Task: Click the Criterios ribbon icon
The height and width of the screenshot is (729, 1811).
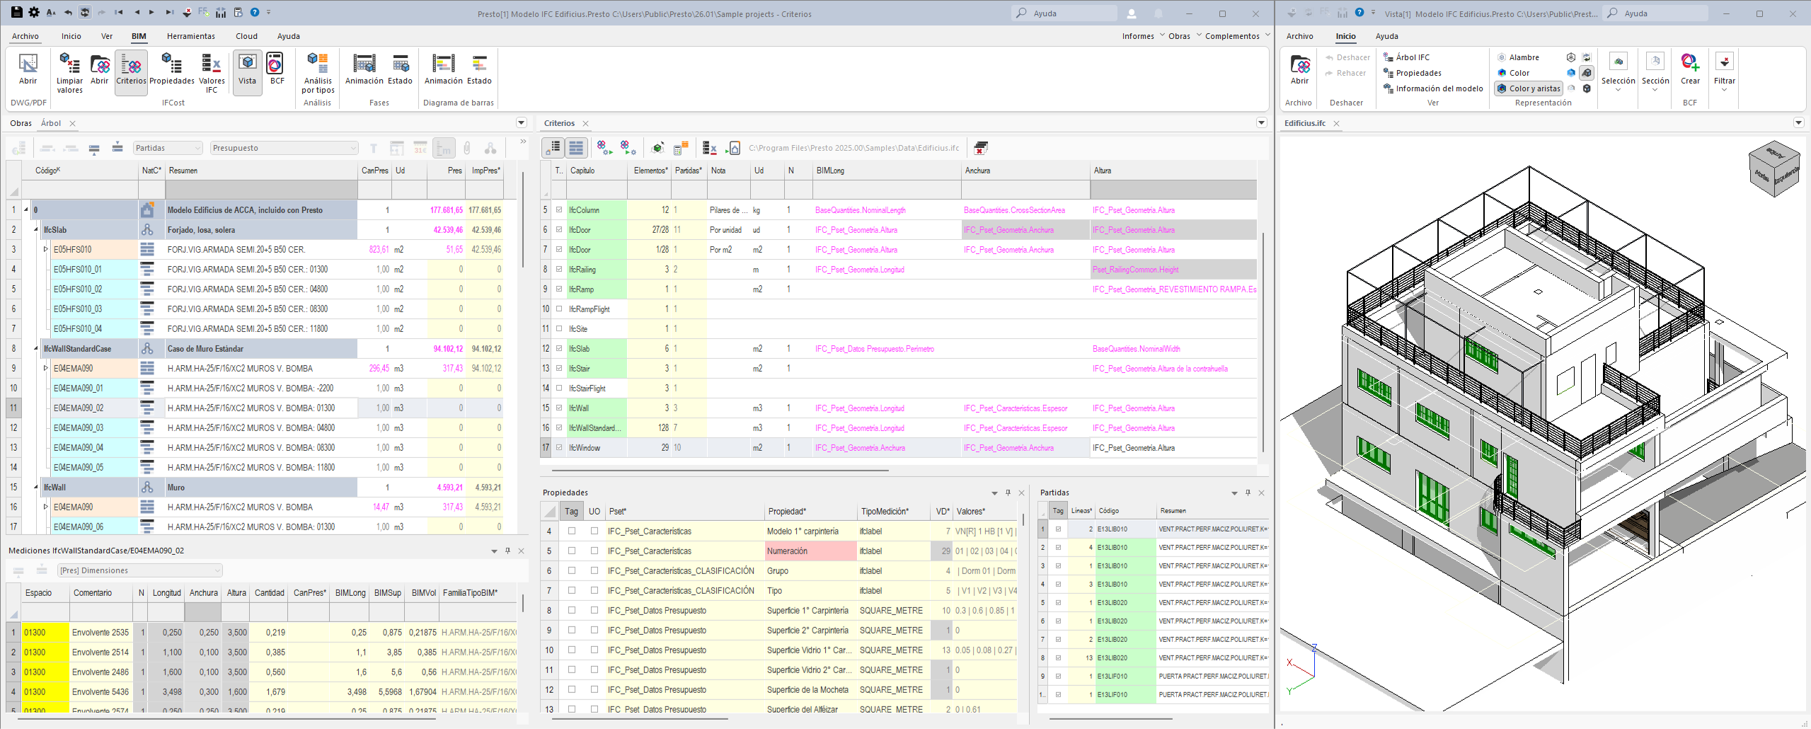Action: tap(131, 71)
